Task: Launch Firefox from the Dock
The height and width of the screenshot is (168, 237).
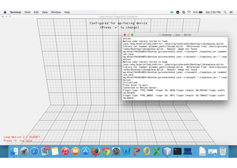Action: pyautogui.click(x=96, y=151)
